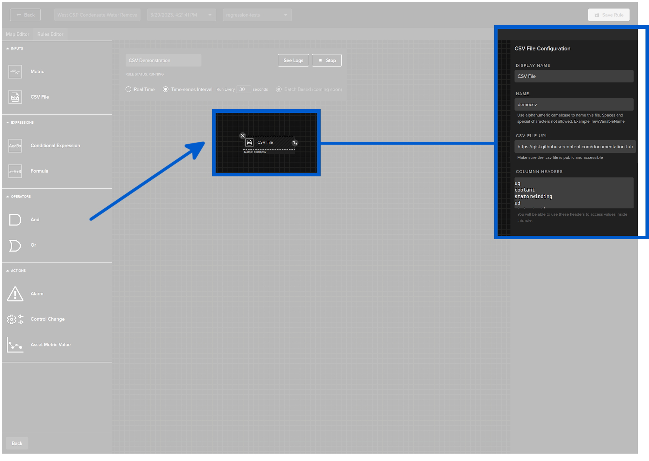Open the date and time dropdown

[x=182, y=15]
